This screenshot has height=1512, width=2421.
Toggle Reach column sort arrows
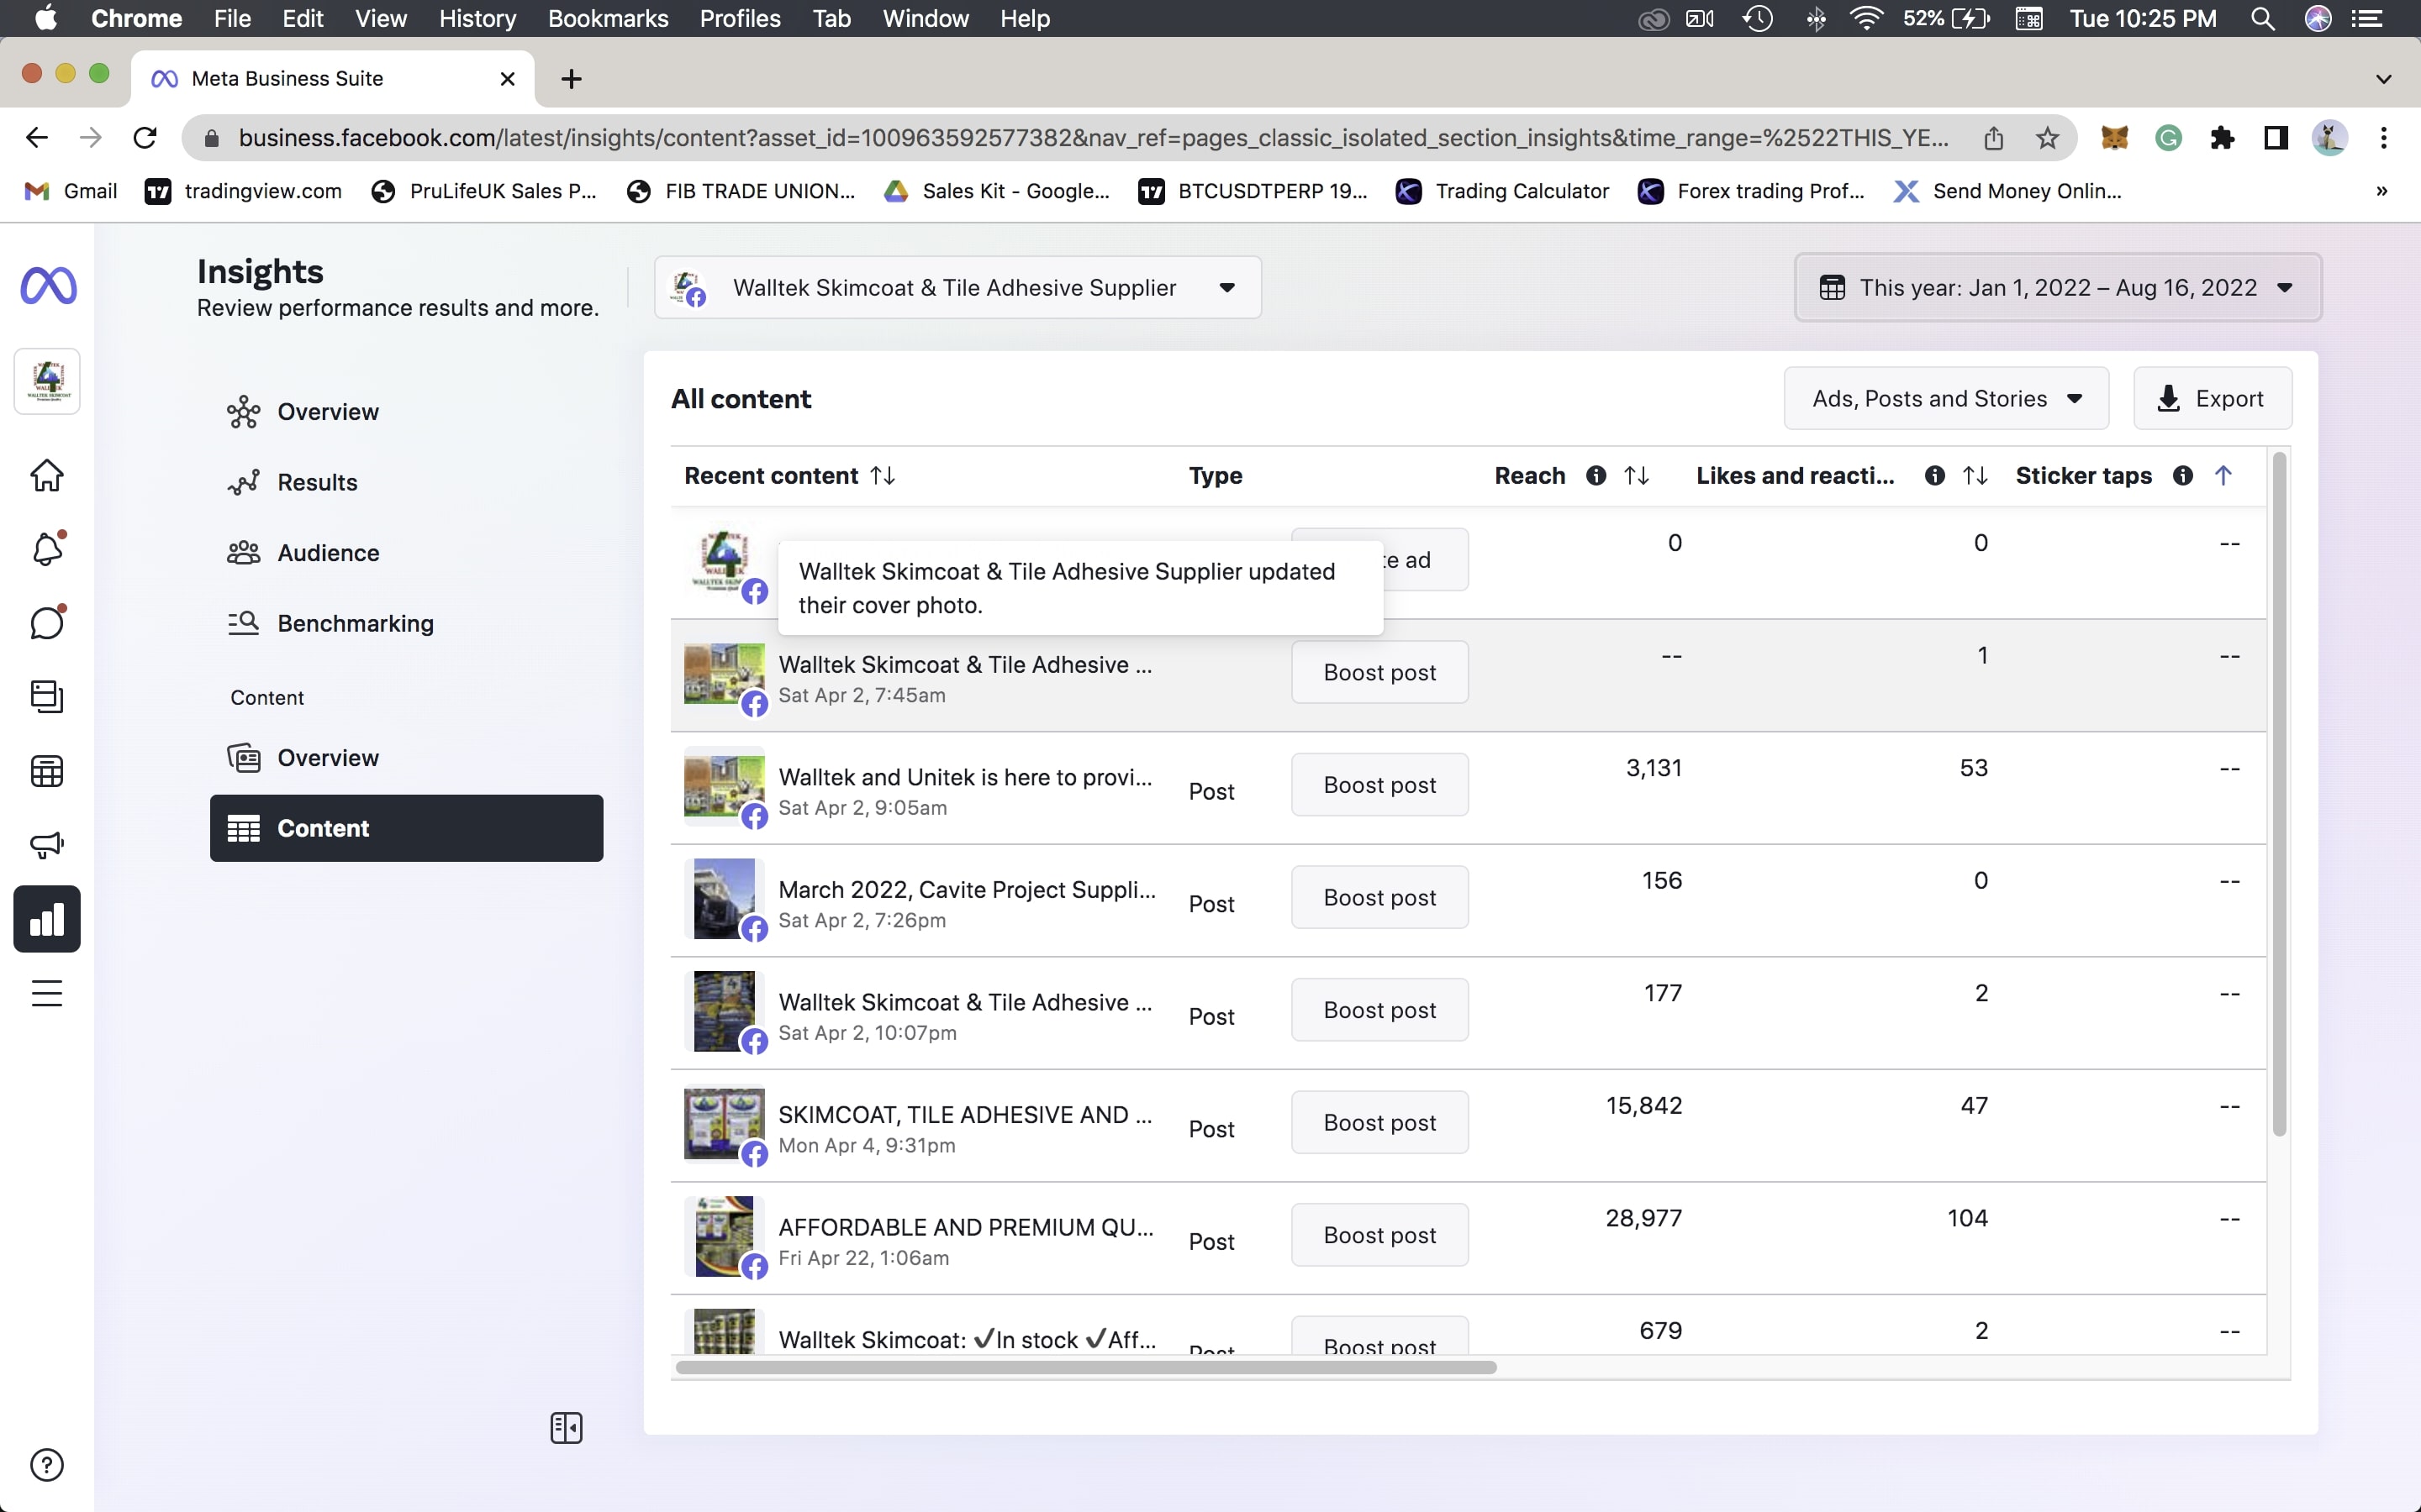point(1637,476)
